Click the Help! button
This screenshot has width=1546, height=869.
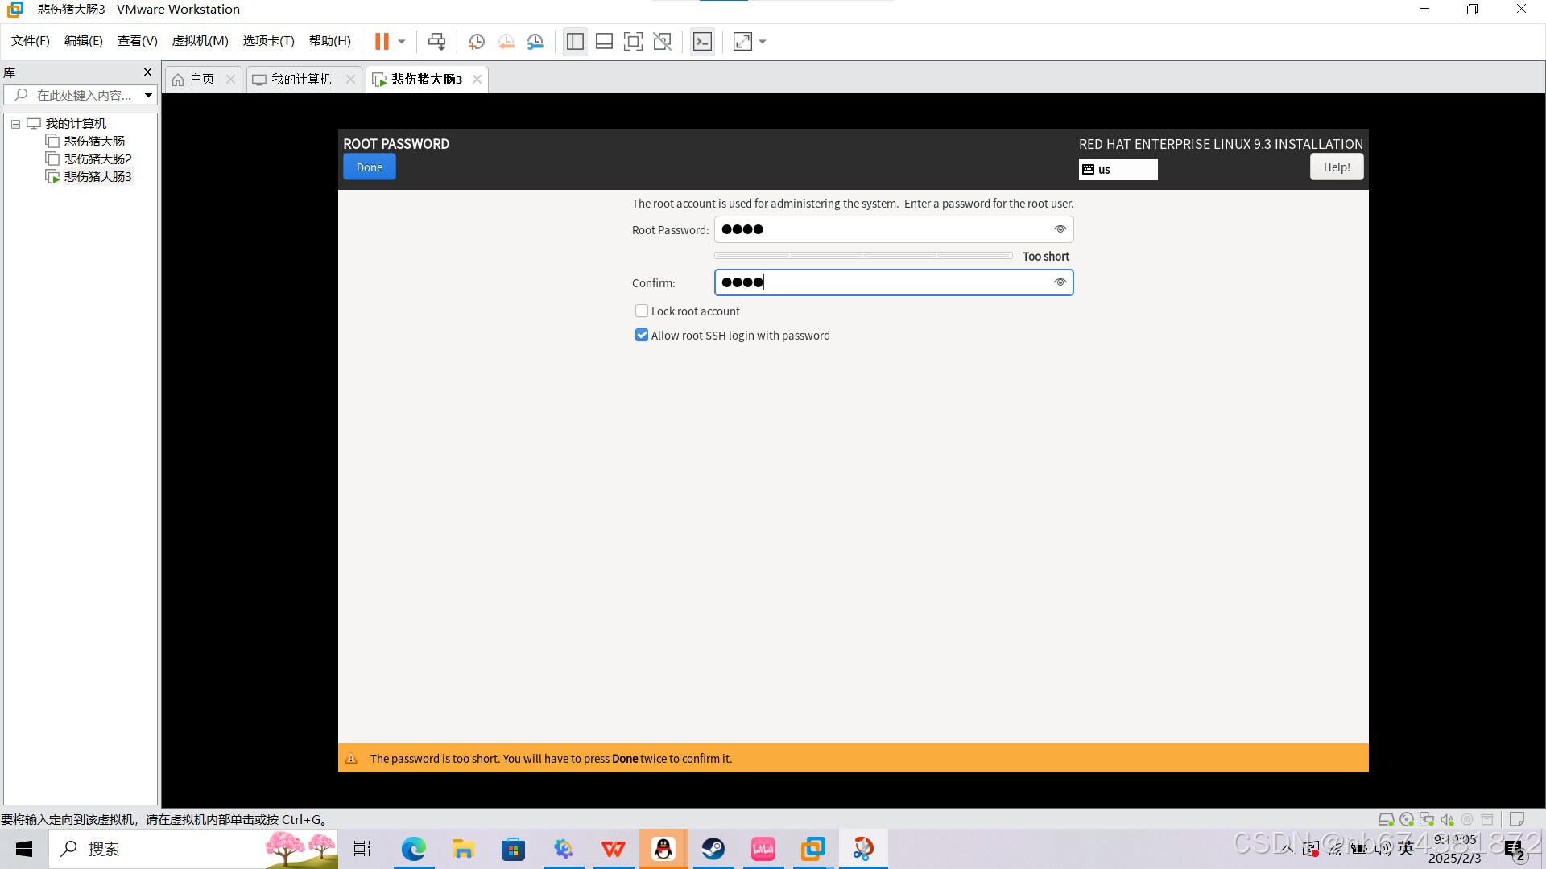point(1336,167)
